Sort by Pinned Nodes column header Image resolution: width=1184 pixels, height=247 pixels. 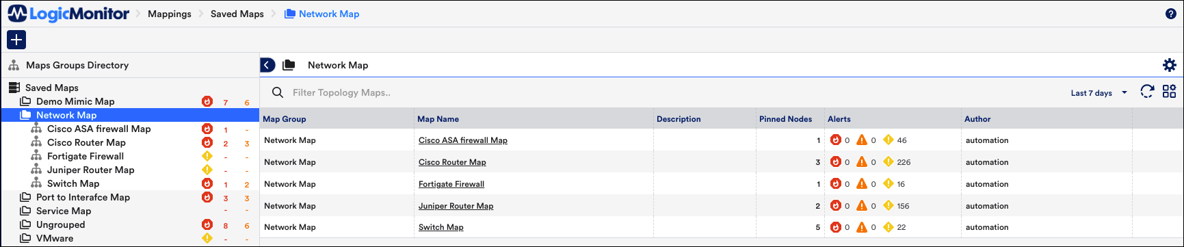click(x=785, y=119)
